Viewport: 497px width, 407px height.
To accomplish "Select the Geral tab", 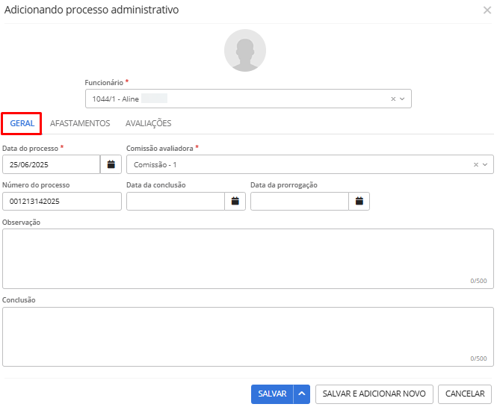I will tap(22, 123).
